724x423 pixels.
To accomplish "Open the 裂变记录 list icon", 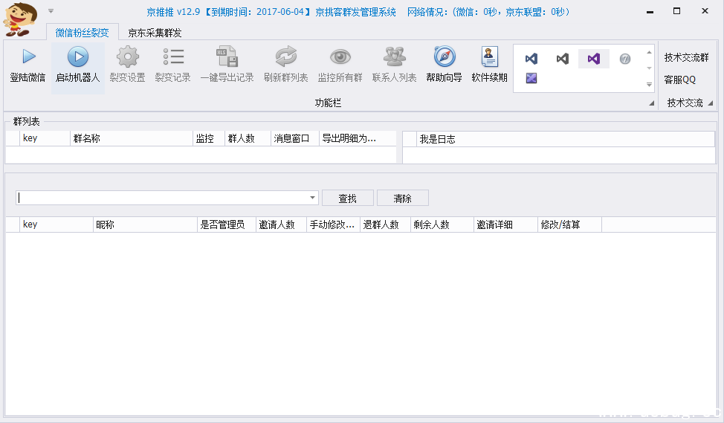I will tap(173, 56).
